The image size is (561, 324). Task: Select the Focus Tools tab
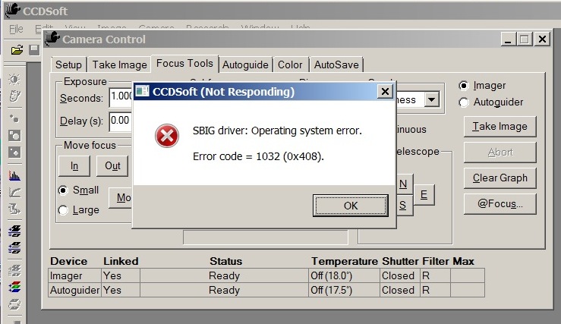[184, 64]
